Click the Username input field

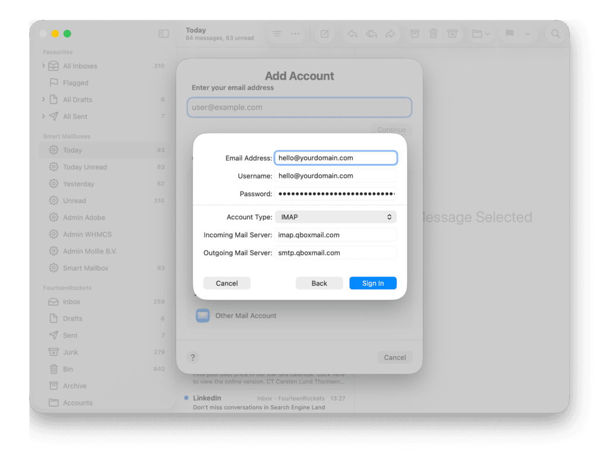coord(336,176)
